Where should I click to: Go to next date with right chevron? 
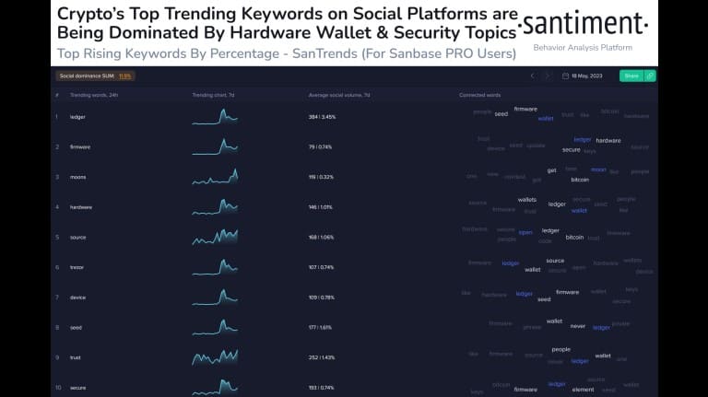pos(548,76)
